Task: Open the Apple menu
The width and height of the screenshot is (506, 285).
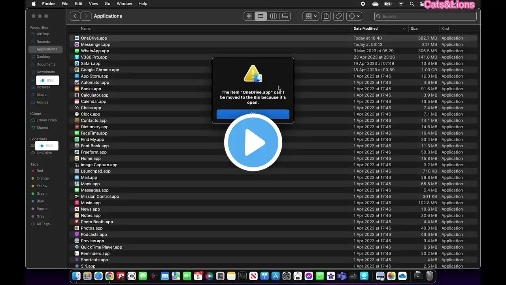Action: pos(34,4)
